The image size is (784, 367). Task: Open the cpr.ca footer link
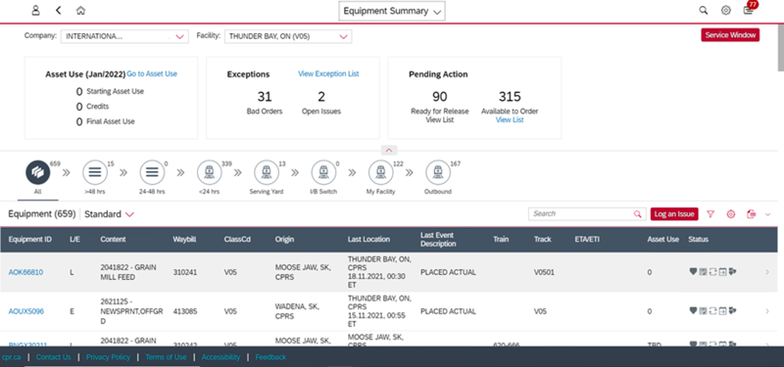pyautogui.click(x=11, y=357)
